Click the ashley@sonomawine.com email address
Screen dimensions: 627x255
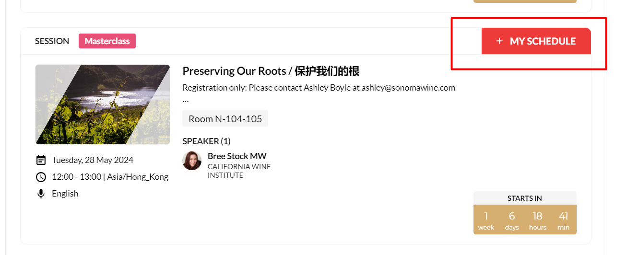(408, 88)
